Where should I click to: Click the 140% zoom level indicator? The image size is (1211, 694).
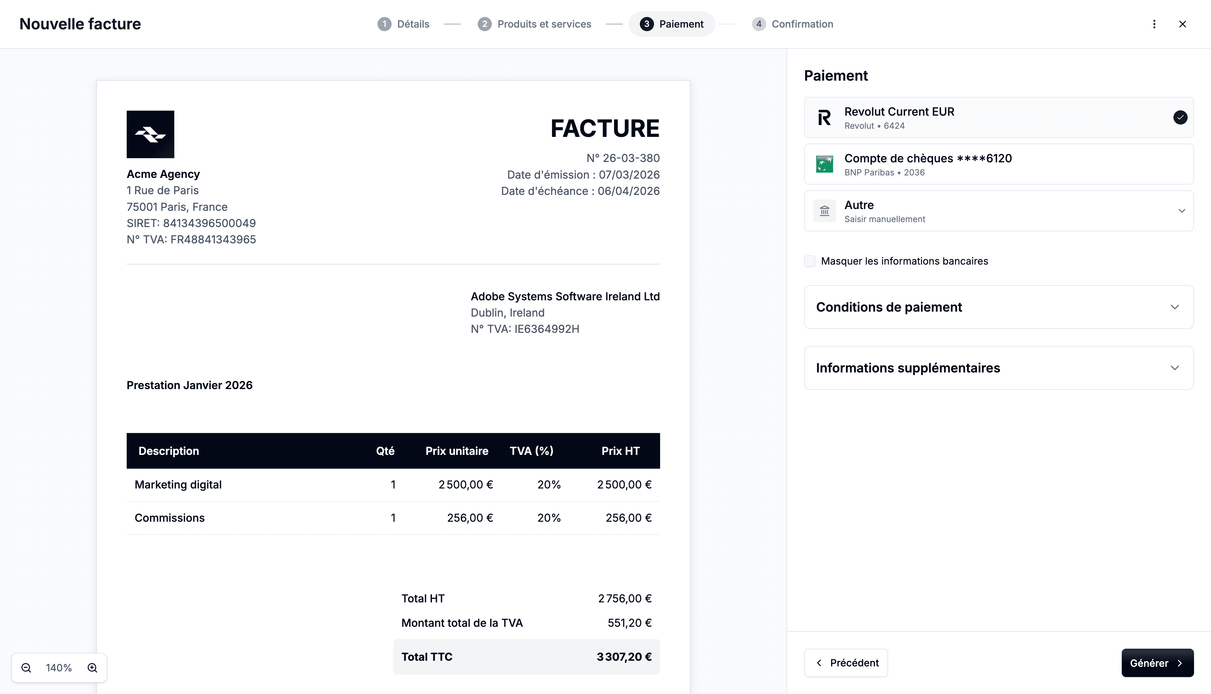click(59, 667)
